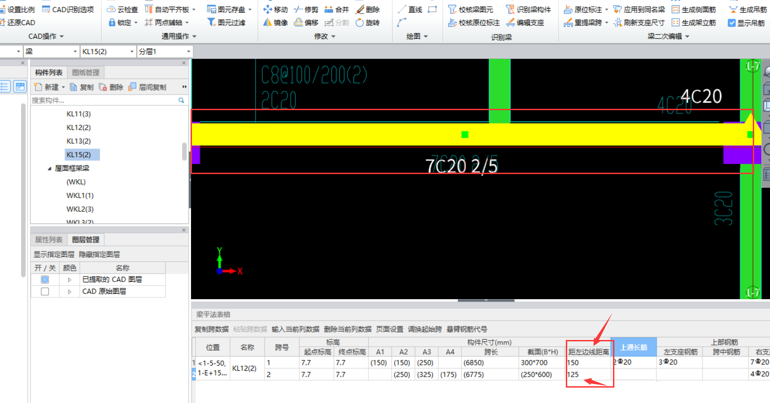Click the 设置比例 tool
Screen dimensions: 770x403
point(17,9)
